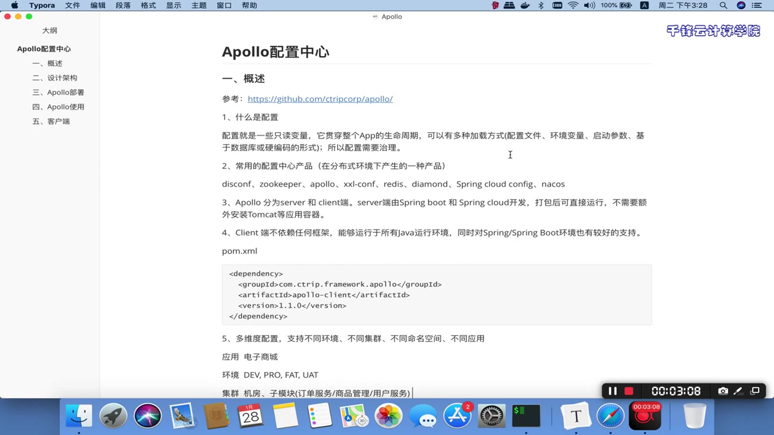Open Terminal from the Dock
Screen dimensions: 774x435
coord(526,416)
